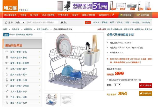Open the 商品 search type dropdown
158x107 pixels.
coord(20,22)
